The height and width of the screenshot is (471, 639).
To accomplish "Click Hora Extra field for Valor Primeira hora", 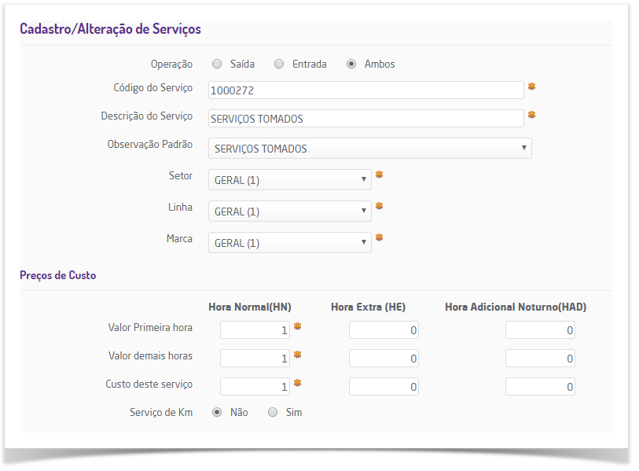I will click(384, 330).
